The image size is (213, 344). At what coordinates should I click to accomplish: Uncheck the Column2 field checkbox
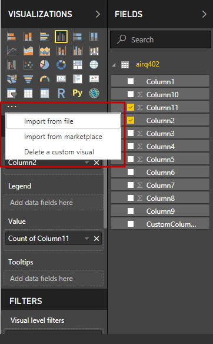pos(131,120)
